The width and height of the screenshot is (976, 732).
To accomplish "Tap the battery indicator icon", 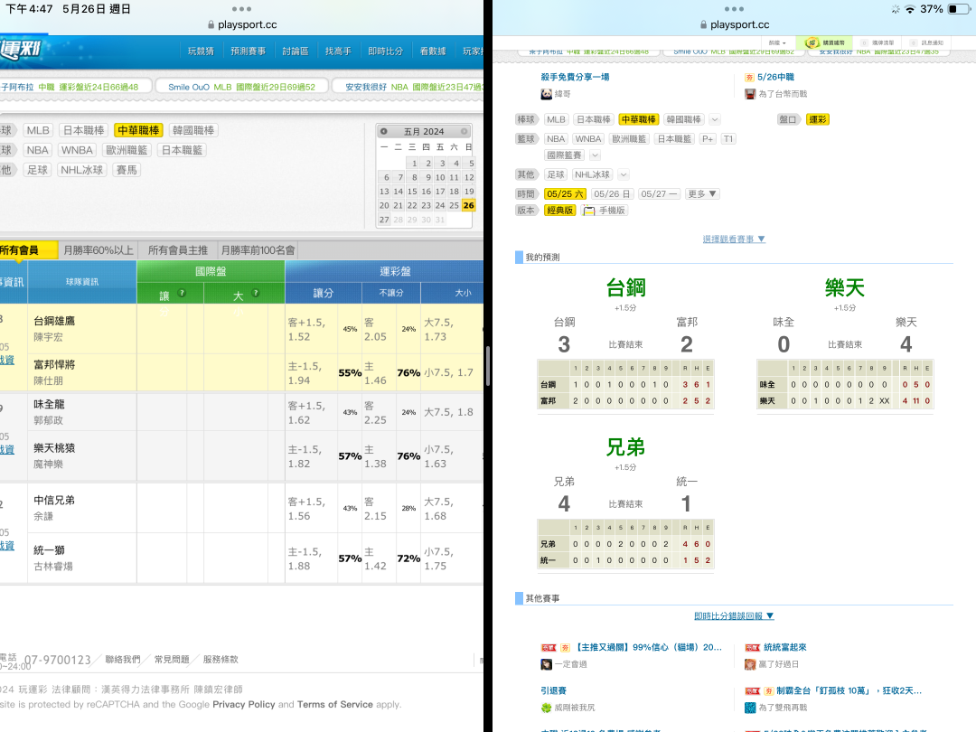I will (x=959, y=9).
